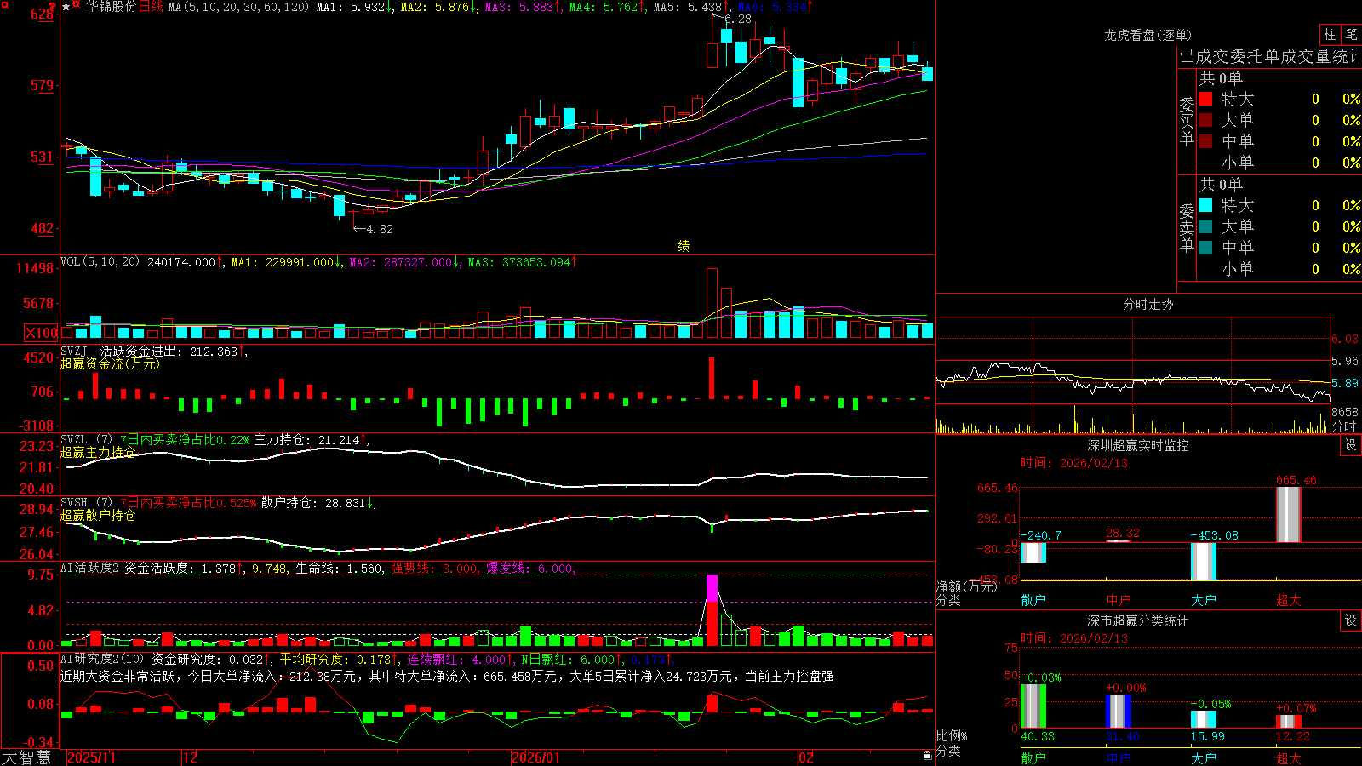1362x766 pixels.
Task: Click the 超赢主力持仓 yellow label
Action: pyautogui.click(x=98, y=453)
